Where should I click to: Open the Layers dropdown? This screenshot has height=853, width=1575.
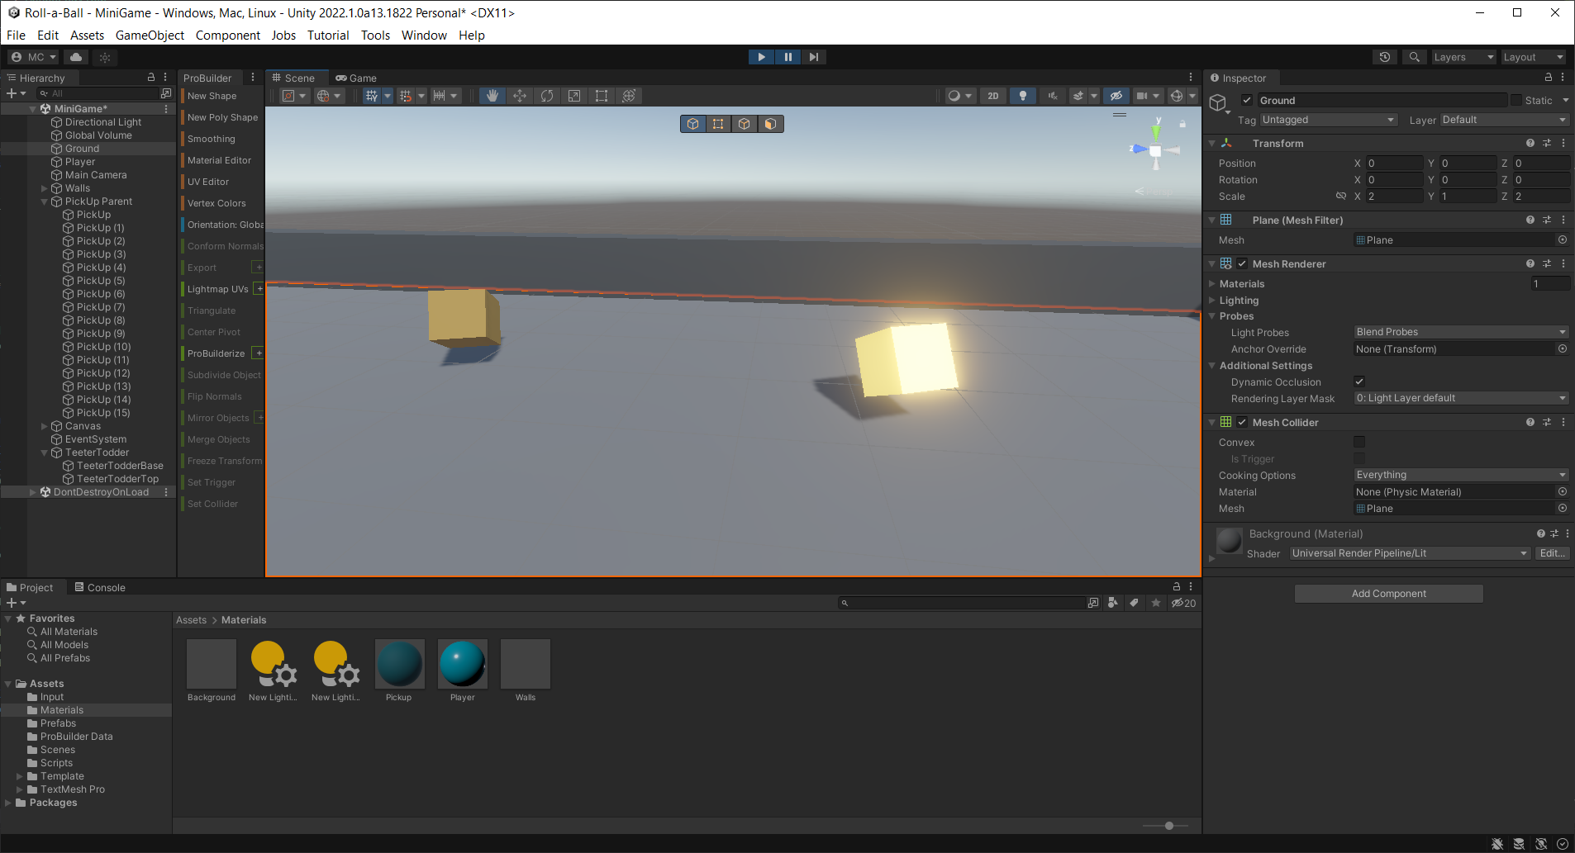1463,57
